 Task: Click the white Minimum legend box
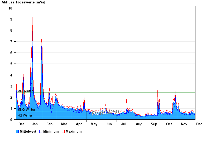[41, 131]
